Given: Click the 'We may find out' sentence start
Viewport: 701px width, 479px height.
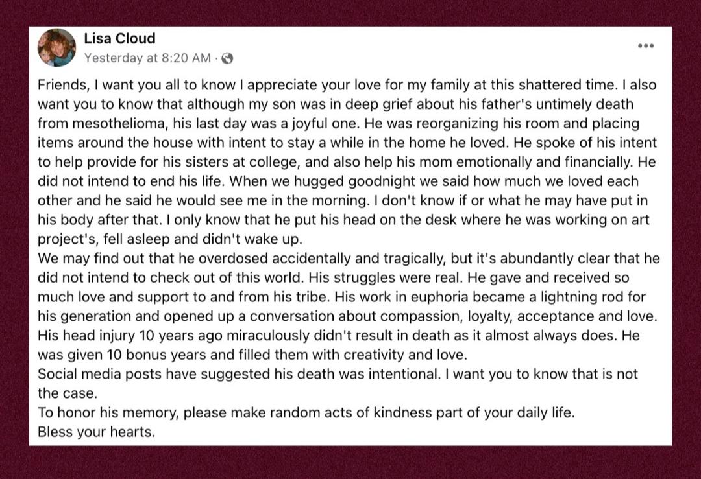Looking at the screenshot, I should pos(78,259).
